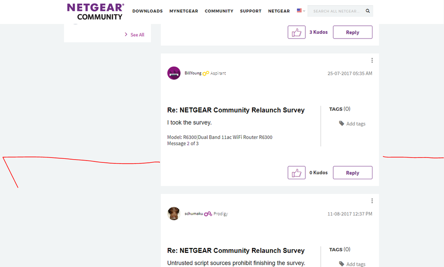Image resolution: width=444 pixels, height=267 pixels.
Task: Follow the See All link
Action: (137, 35)
